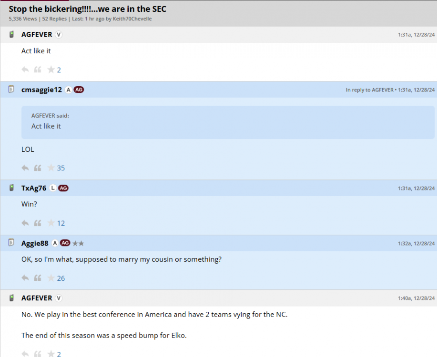Click reply arrow on AGFEVER's "Act like it" post
The width and height of the screenshot is (437, 357).
tap(25, 70)
